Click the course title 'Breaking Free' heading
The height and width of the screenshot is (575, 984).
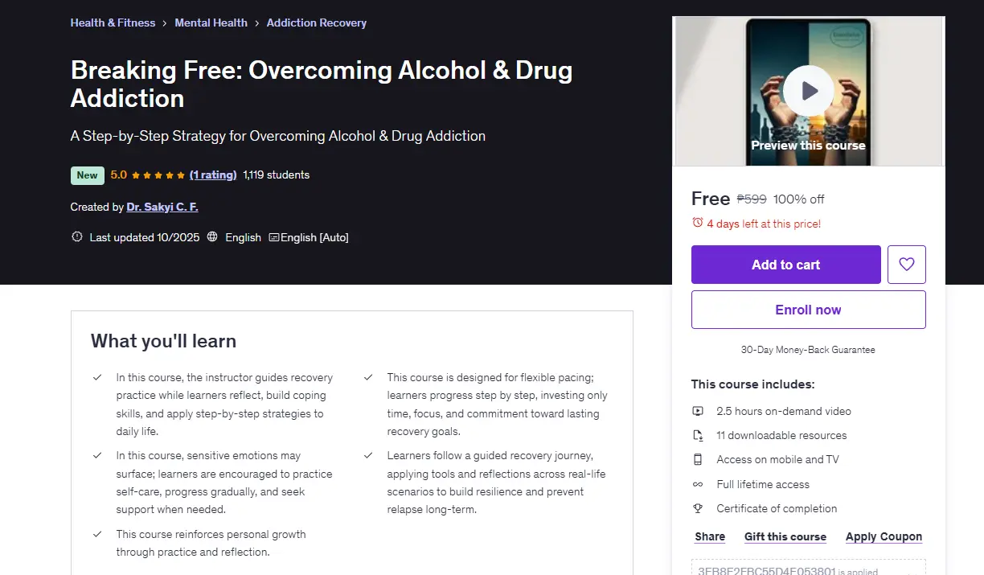[322, 84]
